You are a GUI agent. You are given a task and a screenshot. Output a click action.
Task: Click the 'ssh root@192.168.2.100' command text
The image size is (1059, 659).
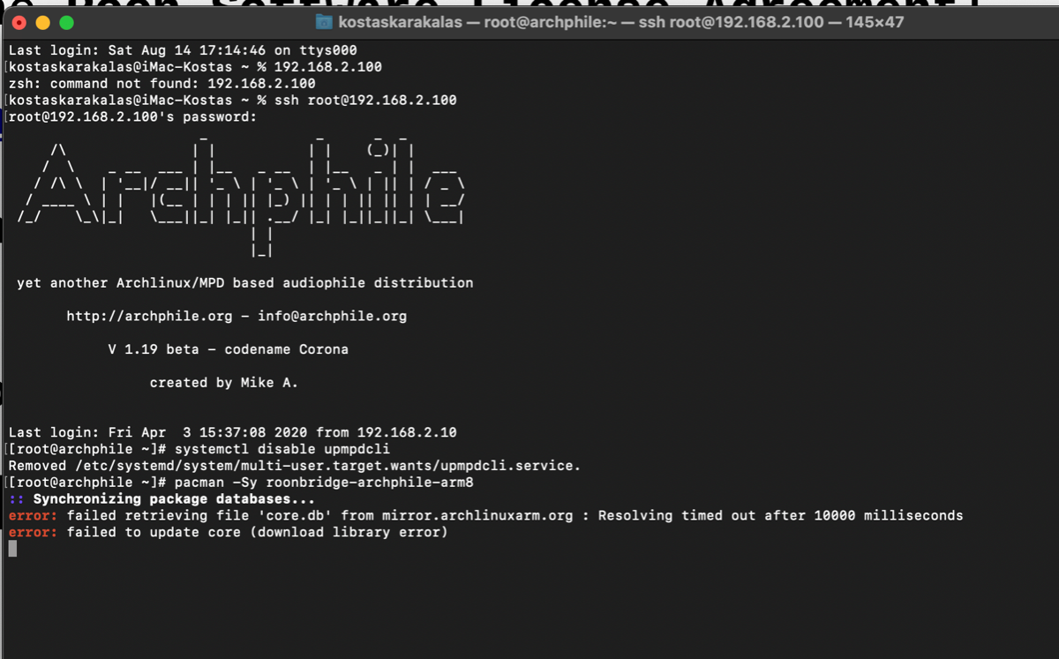[x=365, y=101]
